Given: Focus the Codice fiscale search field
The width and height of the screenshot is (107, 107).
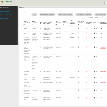Looking at the screenshot, I should coord(75,12).
